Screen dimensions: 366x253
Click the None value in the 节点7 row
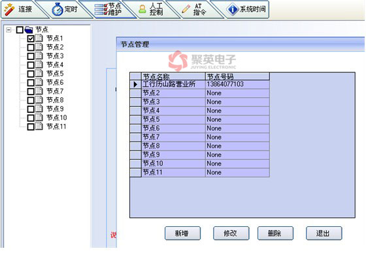pyautogui.click(x=237, y=137)
